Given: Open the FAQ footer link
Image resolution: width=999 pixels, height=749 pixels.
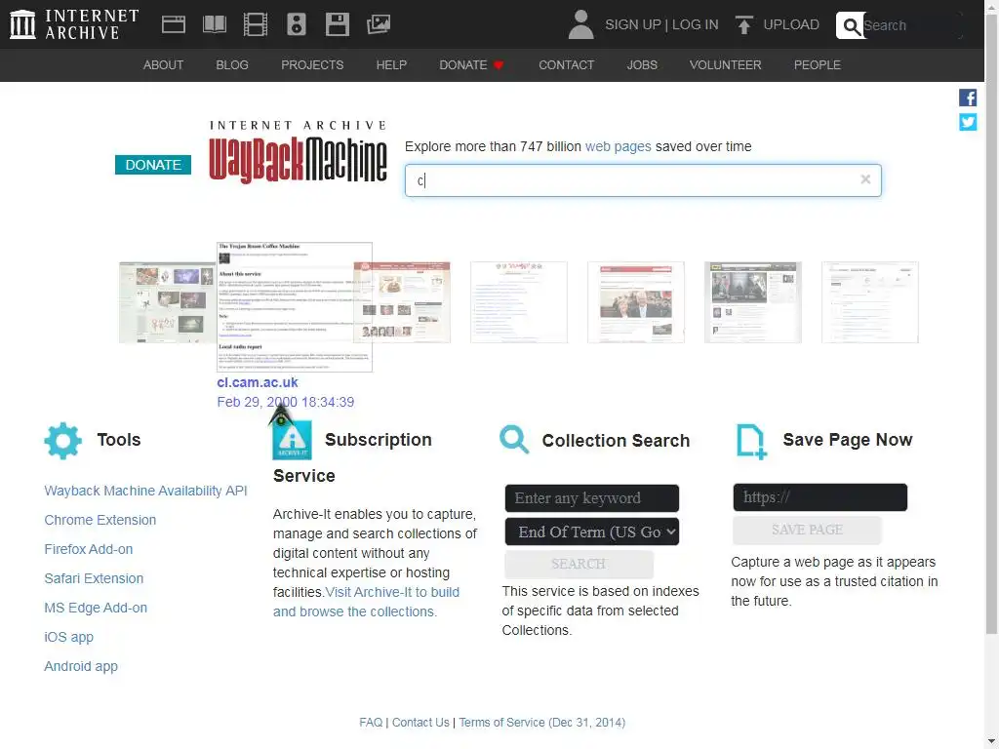Looking at the screenshot, I should pyautogui.click(x=371, y=723).
